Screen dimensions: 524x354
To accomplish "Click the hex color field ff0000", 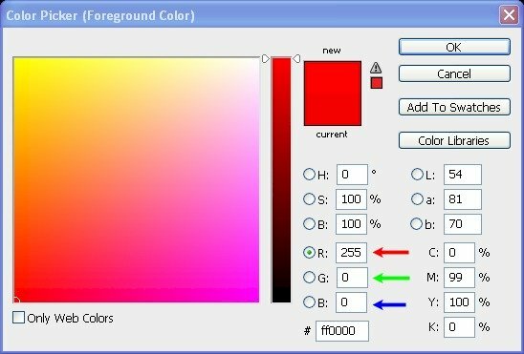I will [342, 331].
